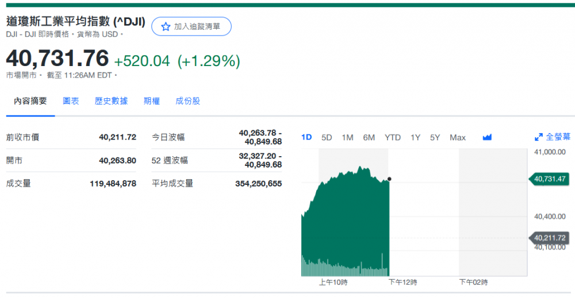
Task: Select the 1D chart range
Action: coord(306,137)
